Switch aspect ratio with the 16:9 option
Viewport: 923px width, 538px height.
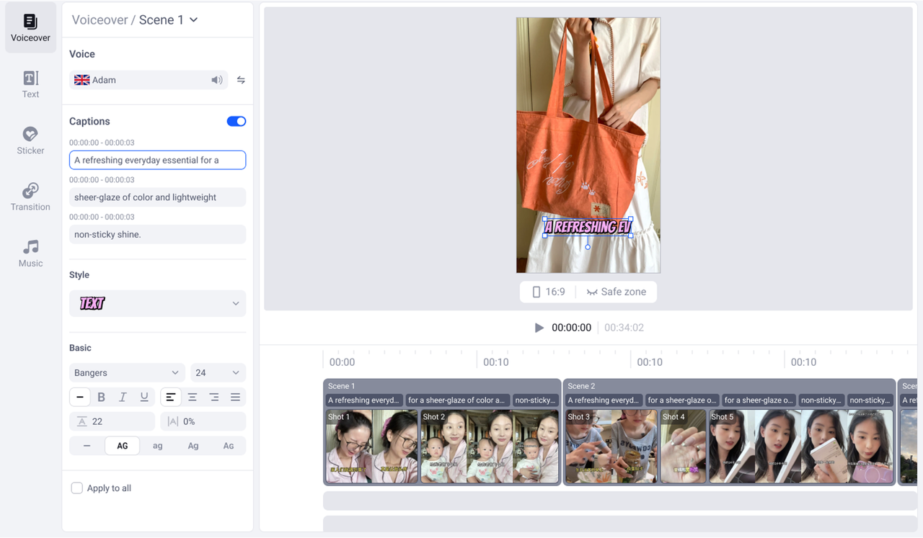point(547,292)
